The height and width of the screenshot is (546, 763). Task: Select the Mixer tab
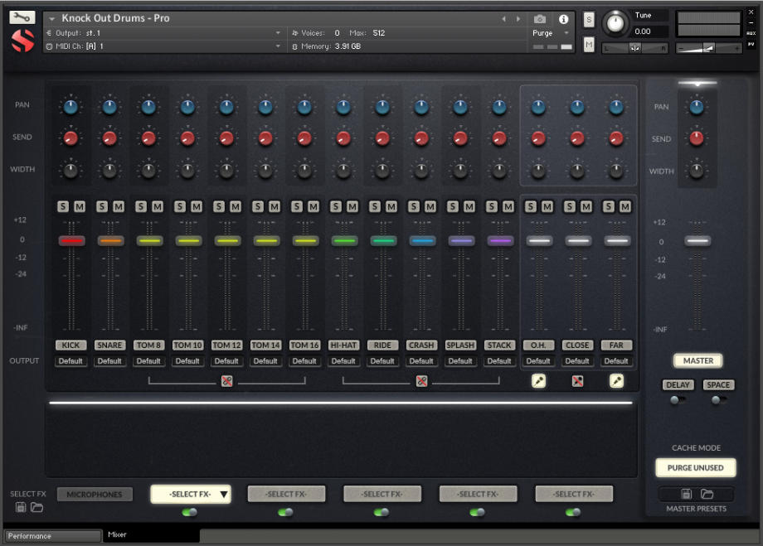click(x=118, y=536)
